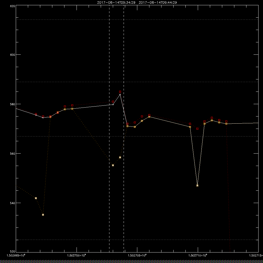Click the later dashed vertical time marker
The width and height of the screenshot is (263, 263).
124,128
